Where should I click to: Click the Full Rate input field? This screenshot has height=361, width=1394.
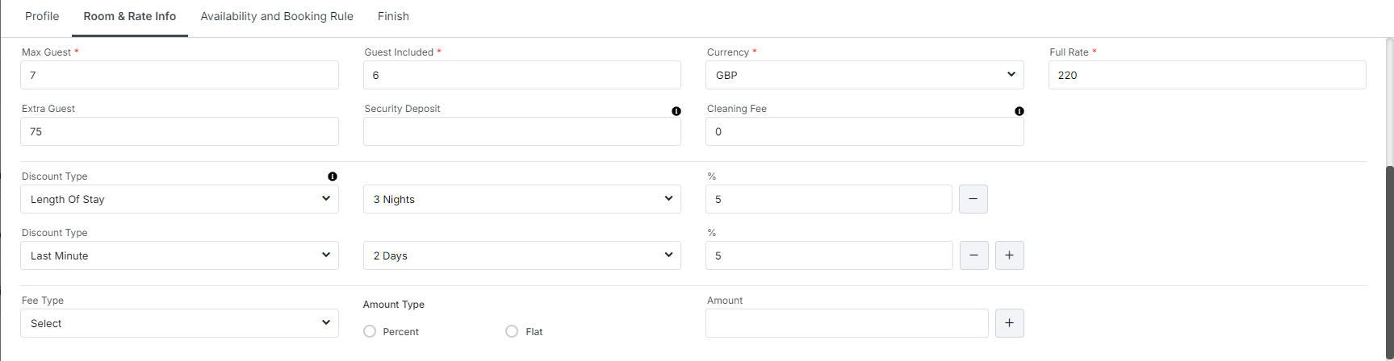point(1207,75)
